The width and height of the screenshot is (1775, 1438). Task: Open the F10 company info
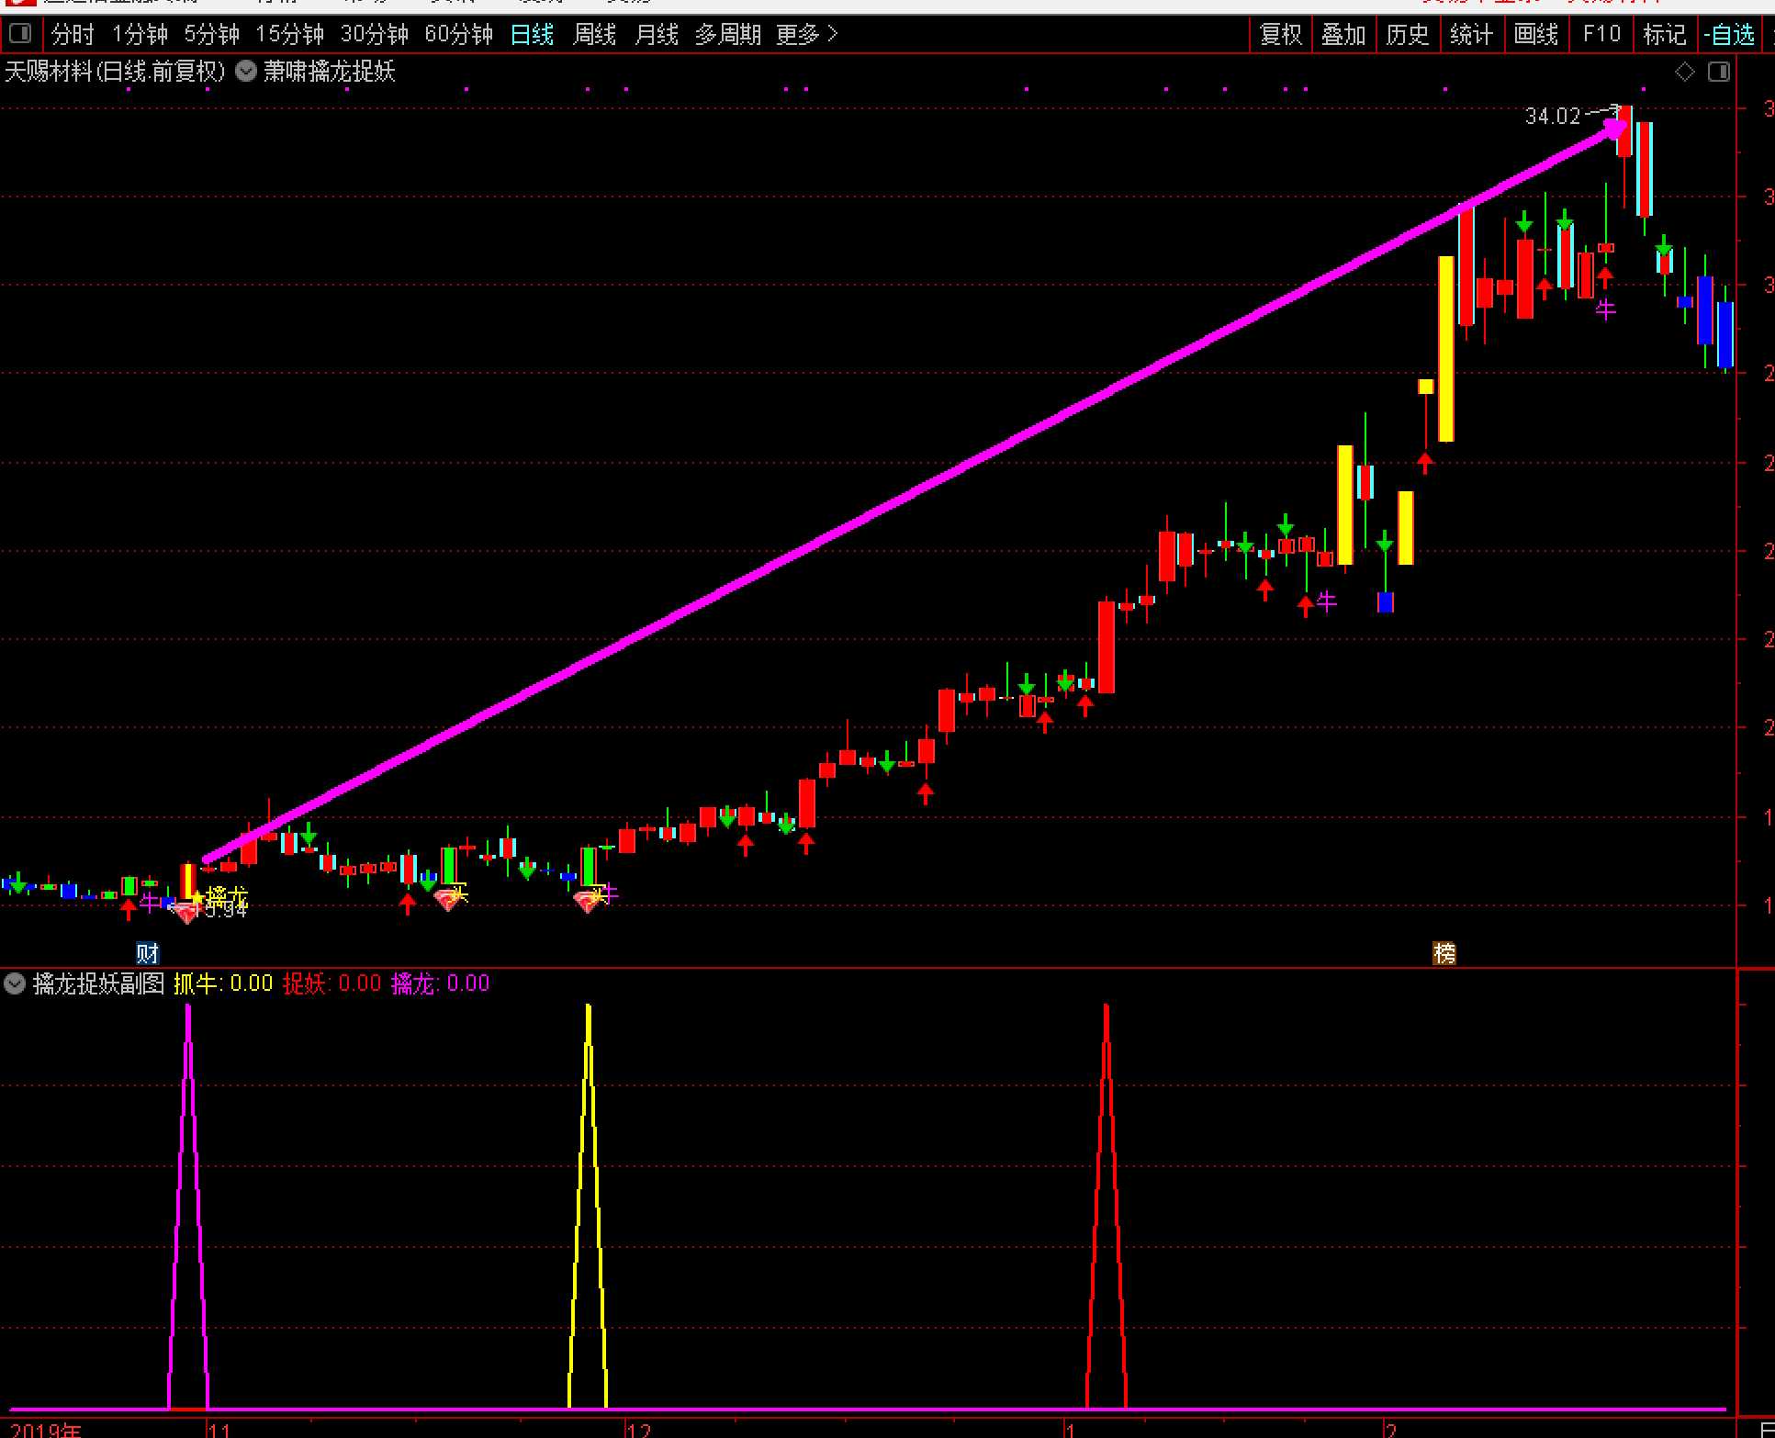tap(1601, 35)
